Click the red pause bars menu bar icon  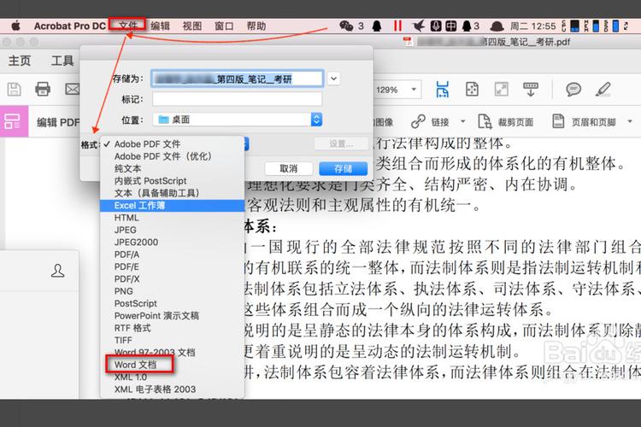pyautogui.click(x=397, y=26)
